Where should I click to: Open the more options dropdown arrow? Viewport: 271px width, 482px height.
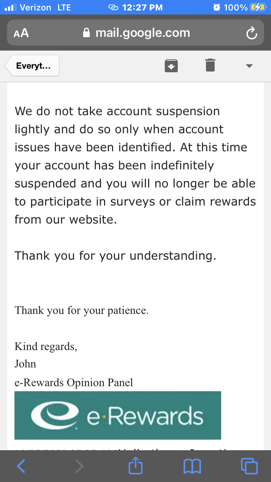point(249,66)
